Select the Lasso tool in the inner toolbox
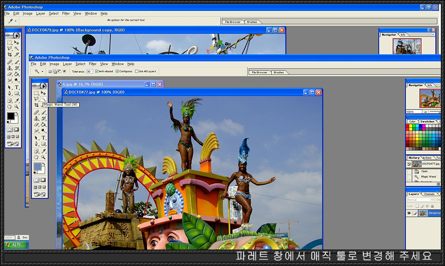Viewport: 445px width, 266px height. coord(36,99)
